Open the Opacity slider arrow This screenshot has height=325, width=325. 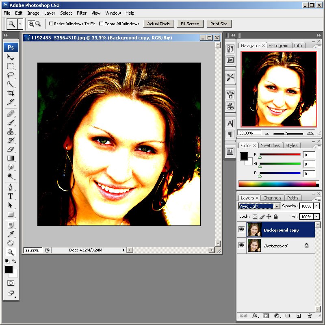tap(316, 206)
